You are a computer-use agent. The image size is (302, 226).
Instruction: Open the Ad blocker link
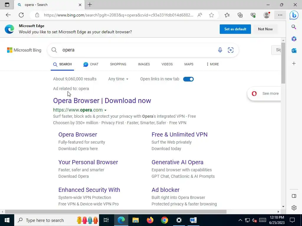pyautogui.click(x=165, y=190)
